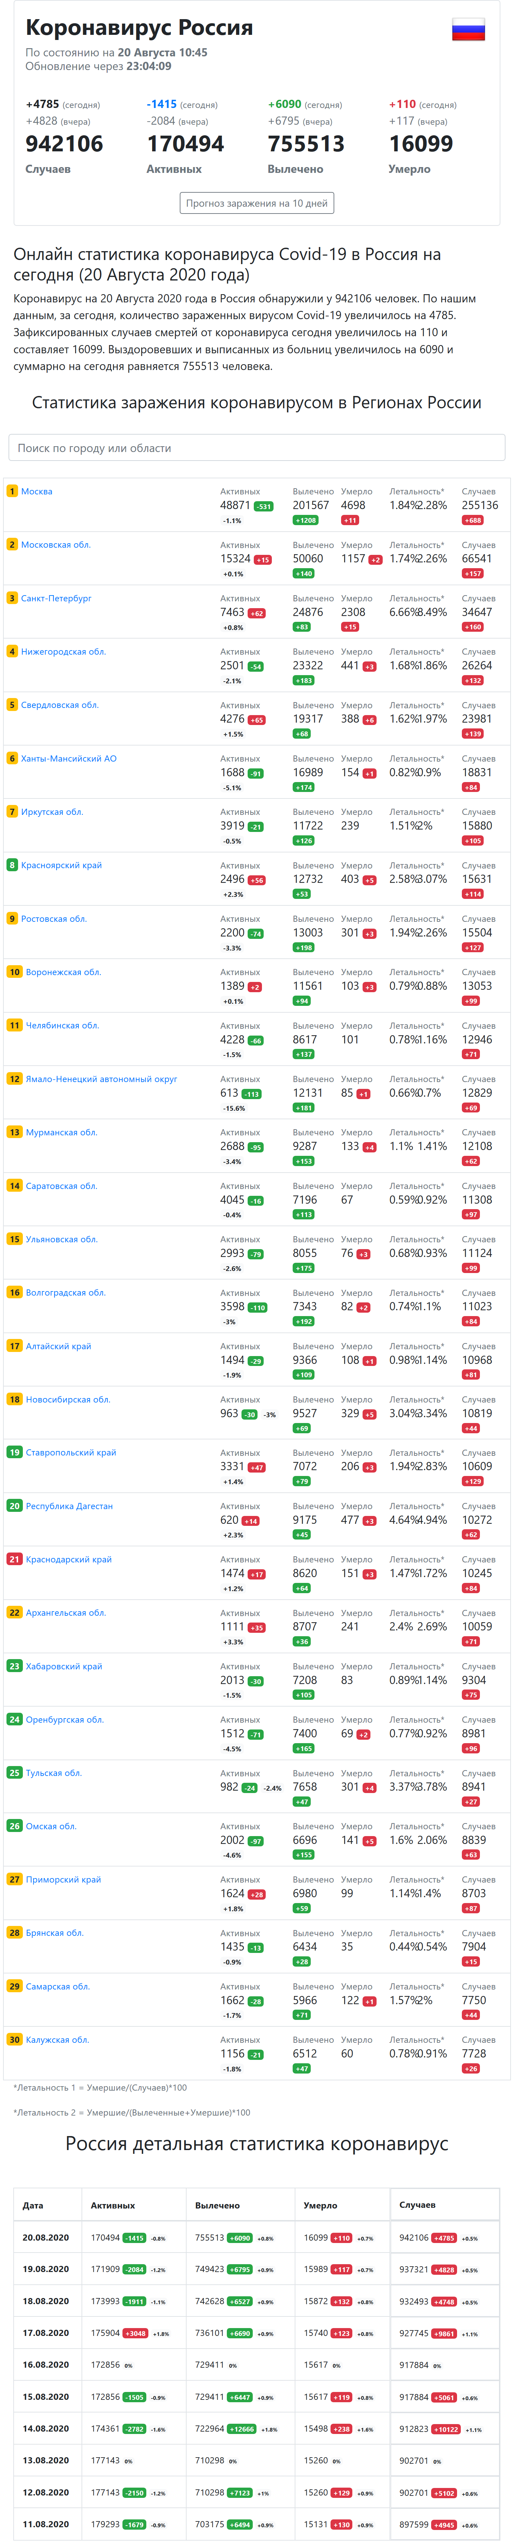Click the 'Коронавирус Россия' page title
This screenshot has height=2544, width=513.
(x=139, y=28)
